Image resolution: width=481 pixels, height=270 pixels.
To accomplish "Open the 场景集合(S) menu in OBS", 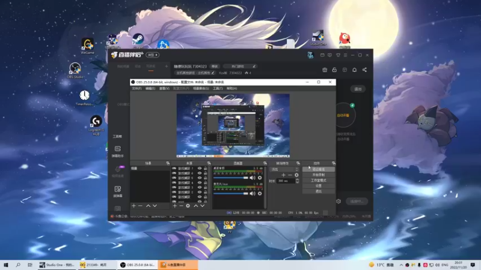I will point(201,88).
